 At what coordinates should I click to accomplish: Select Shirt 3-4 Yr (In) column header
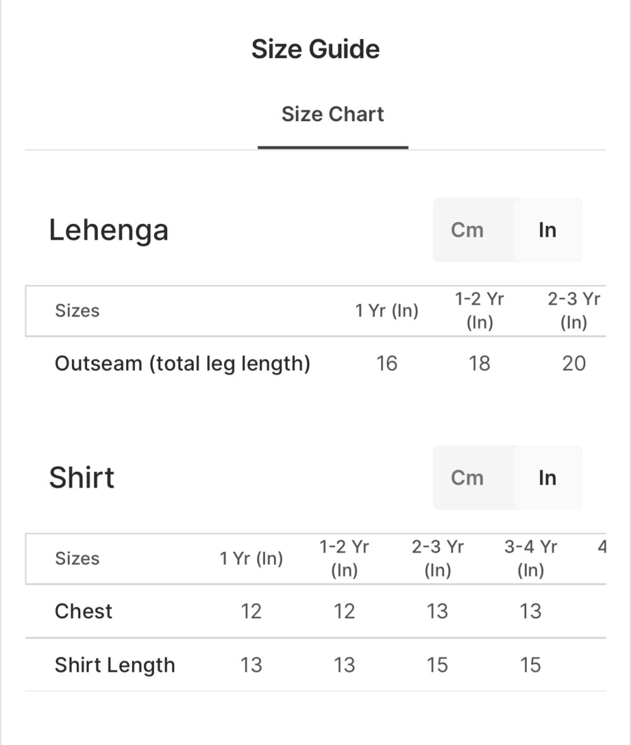pyautogui.click(x=531, y=559)
